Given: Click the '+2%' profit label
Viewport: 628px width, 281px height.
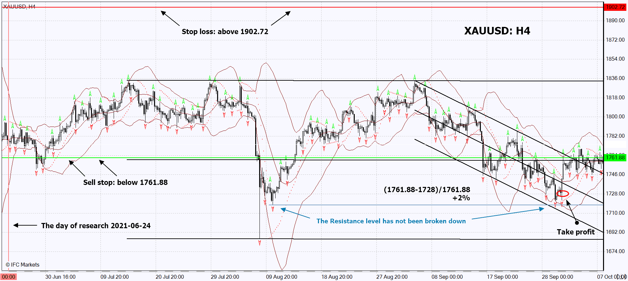Looking at the screenshot, I should click(x=461, y=198).
